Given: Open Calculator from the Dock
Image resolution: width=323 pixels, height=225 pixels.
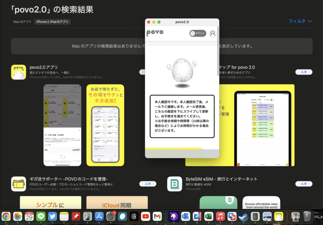Looking at the screenshot, I should coord(255,216).
